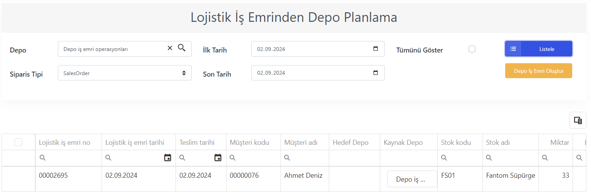Screen dimensions: 591x195
Task: Open the İlk Tarih calendar picker icon
Action: 376,49
